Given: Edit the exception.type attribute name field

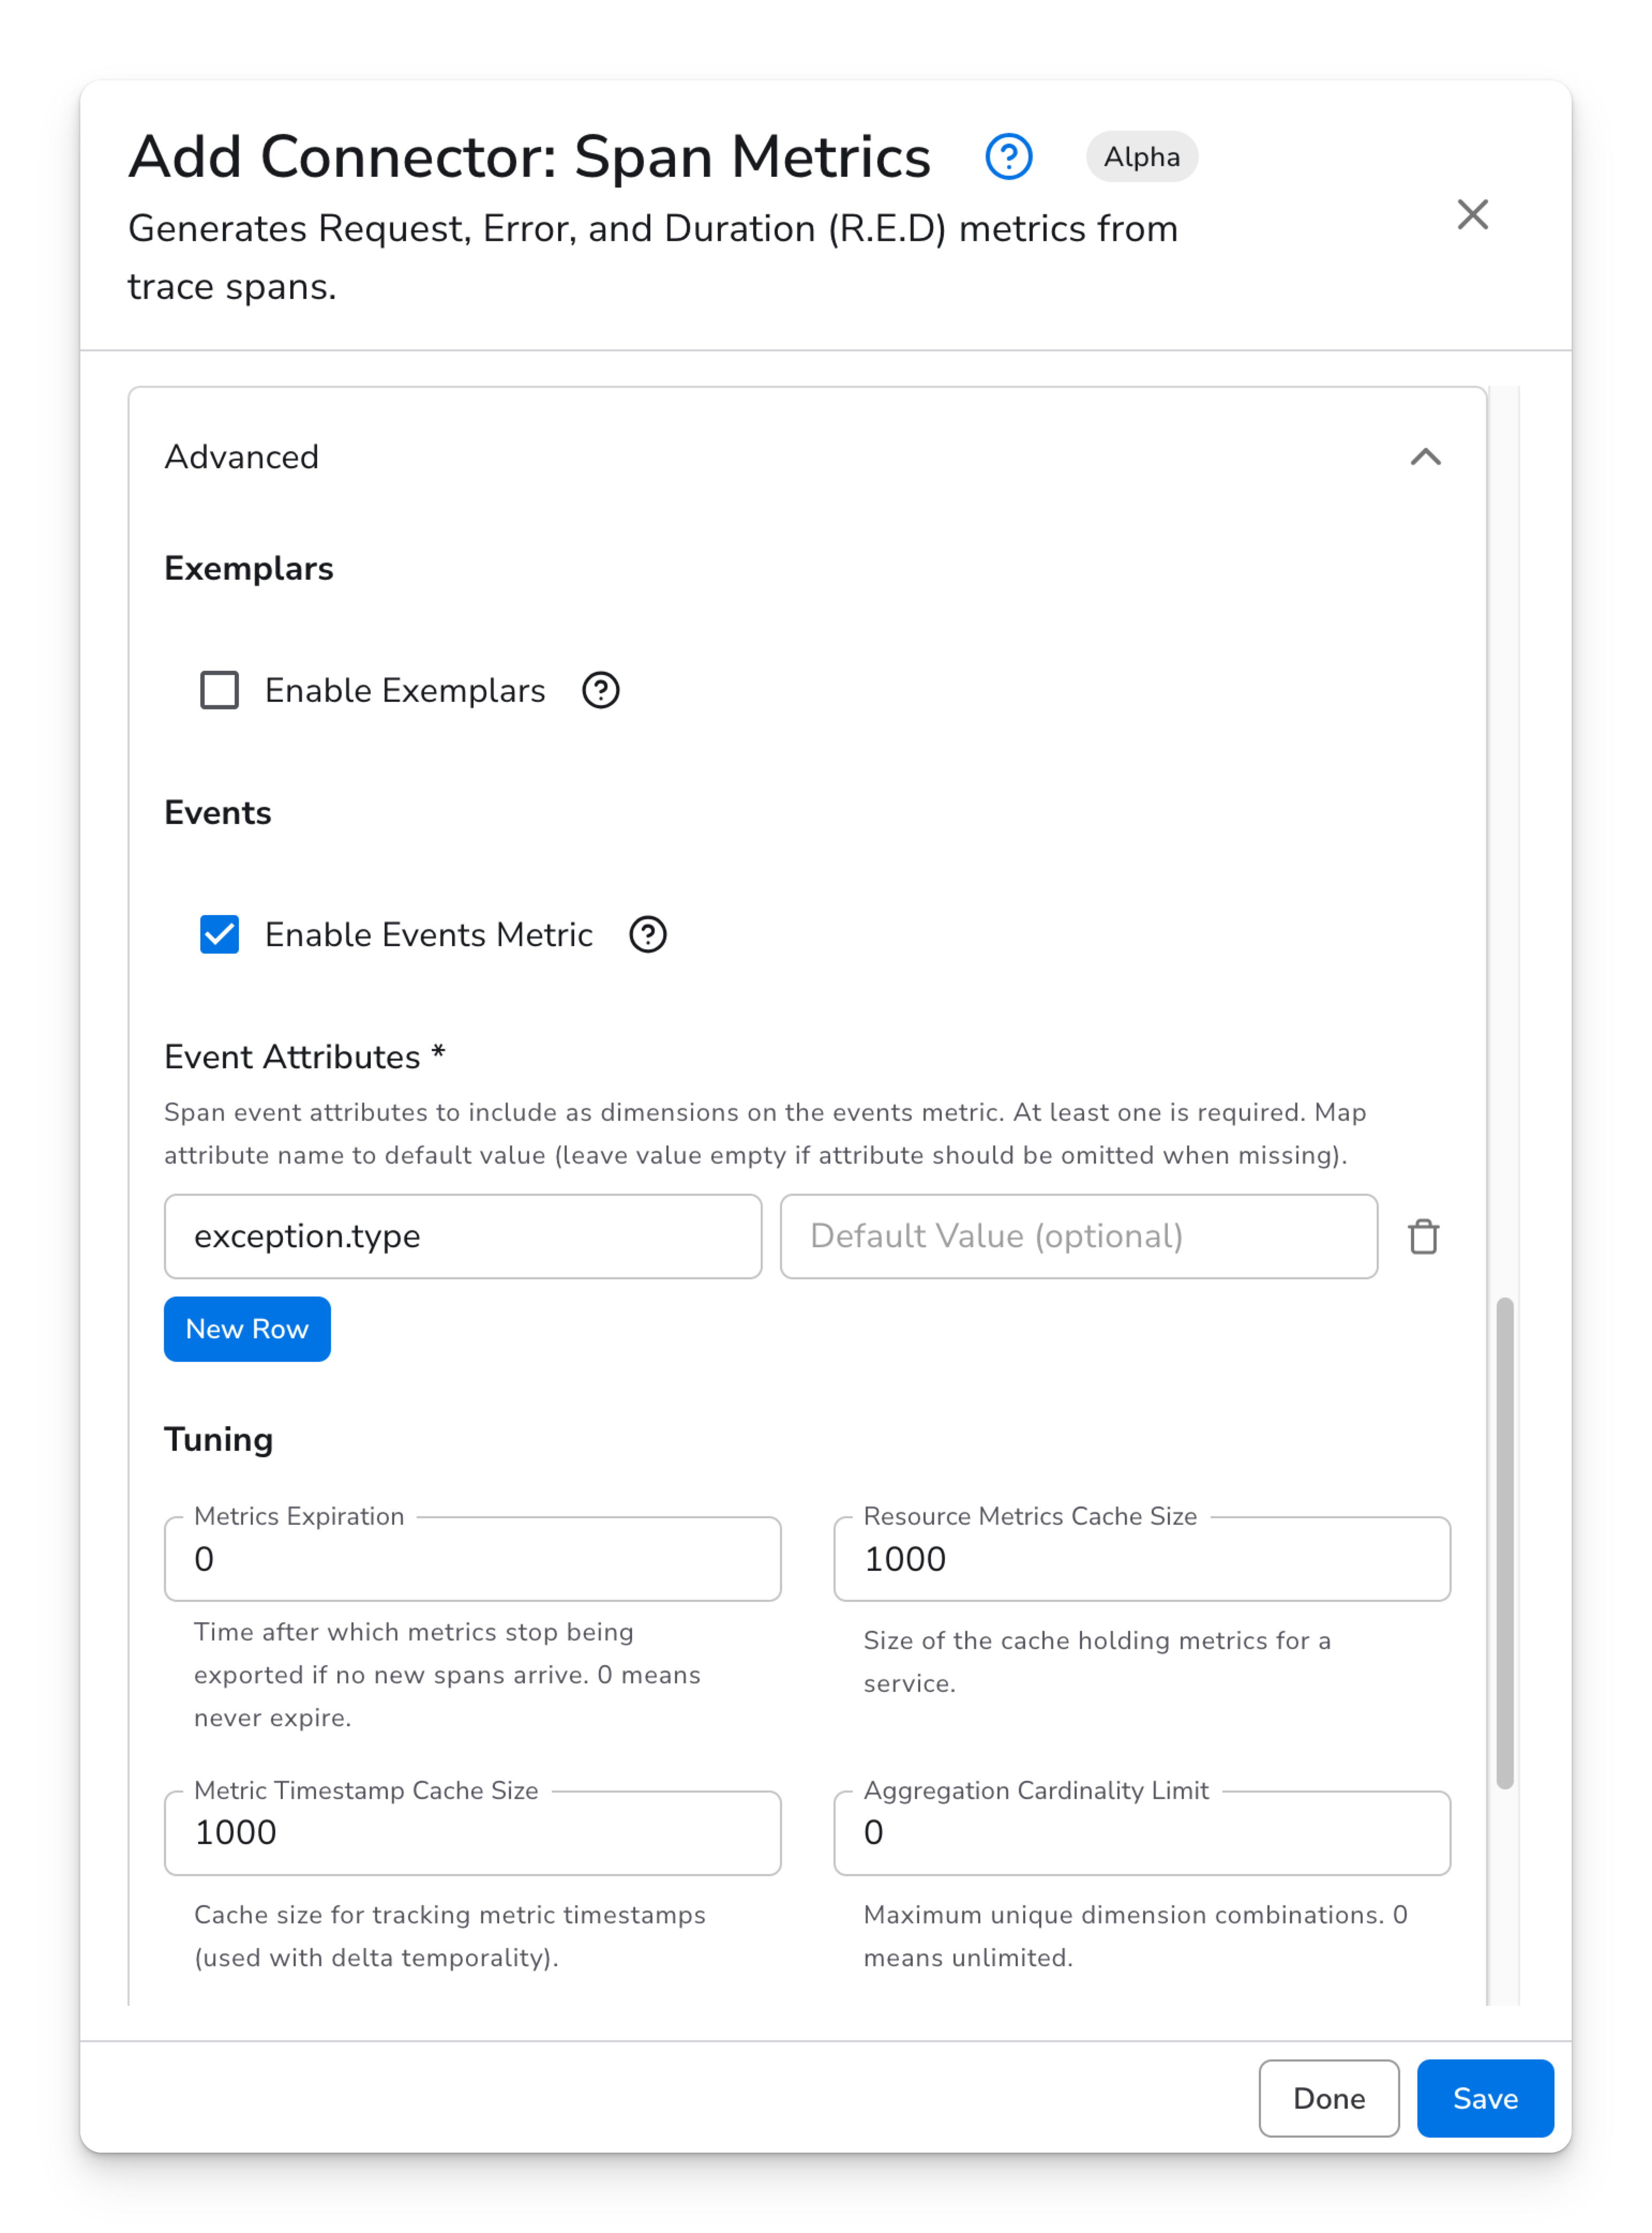Looking at the screenshot, I should 462,1236.
